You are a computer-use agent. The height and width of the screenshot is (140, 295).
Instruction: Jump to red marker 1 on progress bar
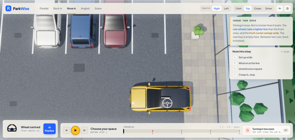tap(153, 131)
